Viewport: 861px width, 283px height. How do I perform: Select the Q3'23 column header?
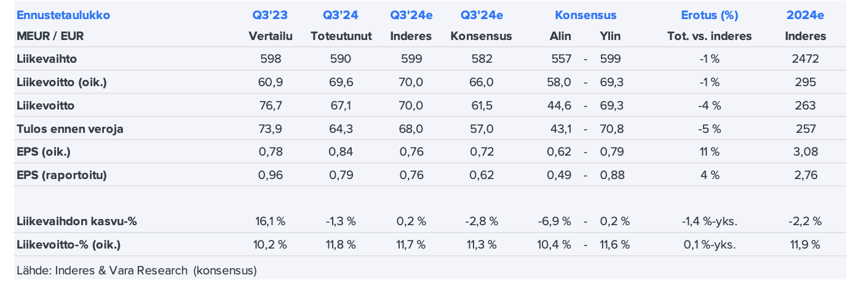271,15
